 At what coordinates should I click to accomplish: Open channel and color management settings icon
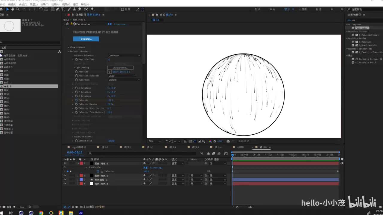[x=210, y=141]
